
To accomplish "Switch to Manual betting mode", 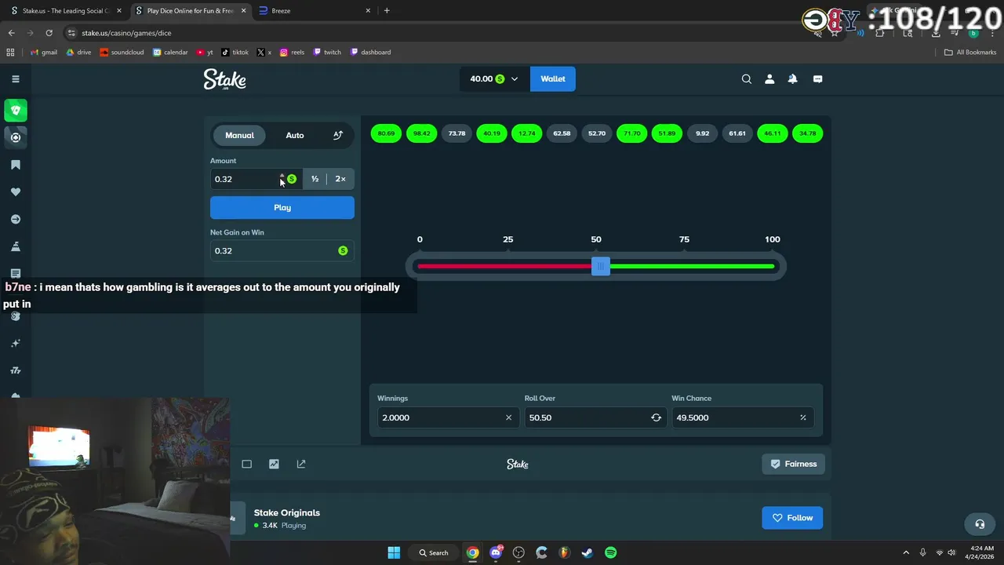I will tap(239, 135).
